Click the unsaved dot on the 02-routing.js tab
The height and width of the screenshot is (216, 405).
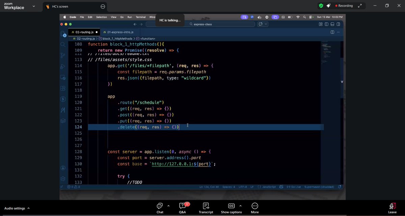click(97, 32)
